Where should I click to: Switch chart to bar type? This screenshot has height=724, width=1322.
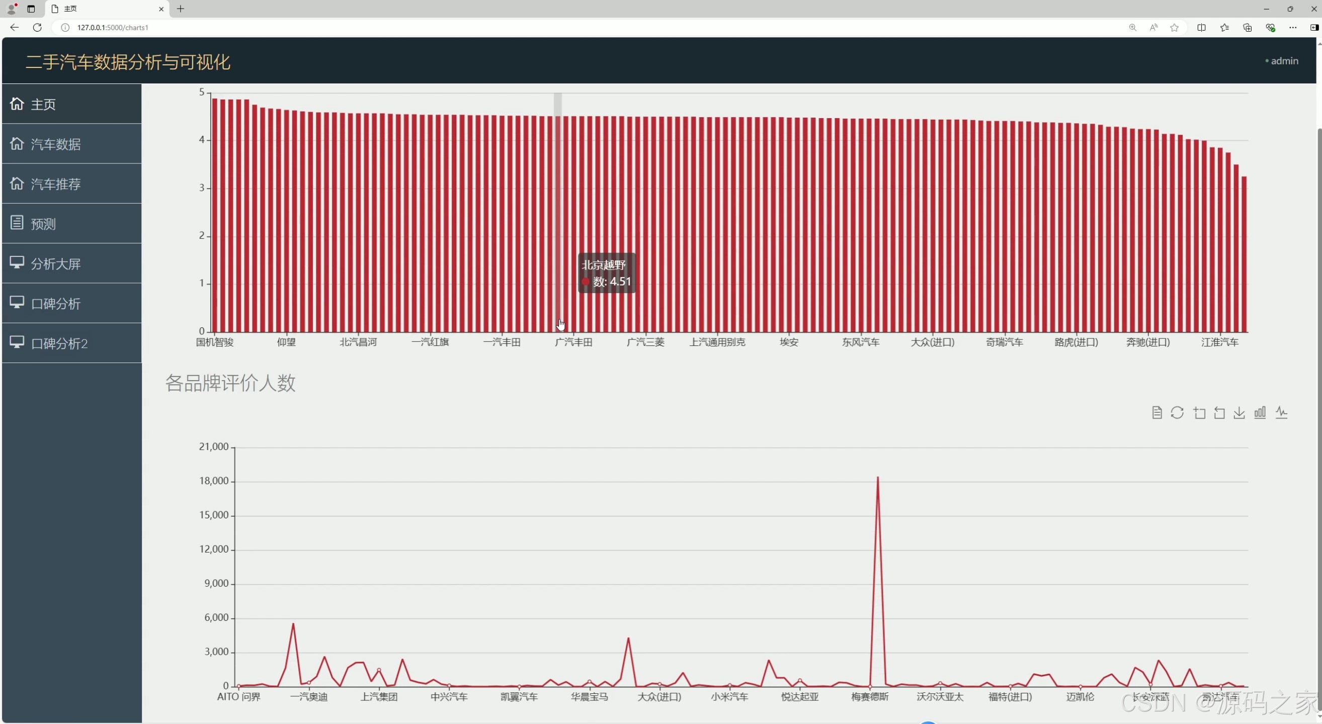tap(1260, 413)
